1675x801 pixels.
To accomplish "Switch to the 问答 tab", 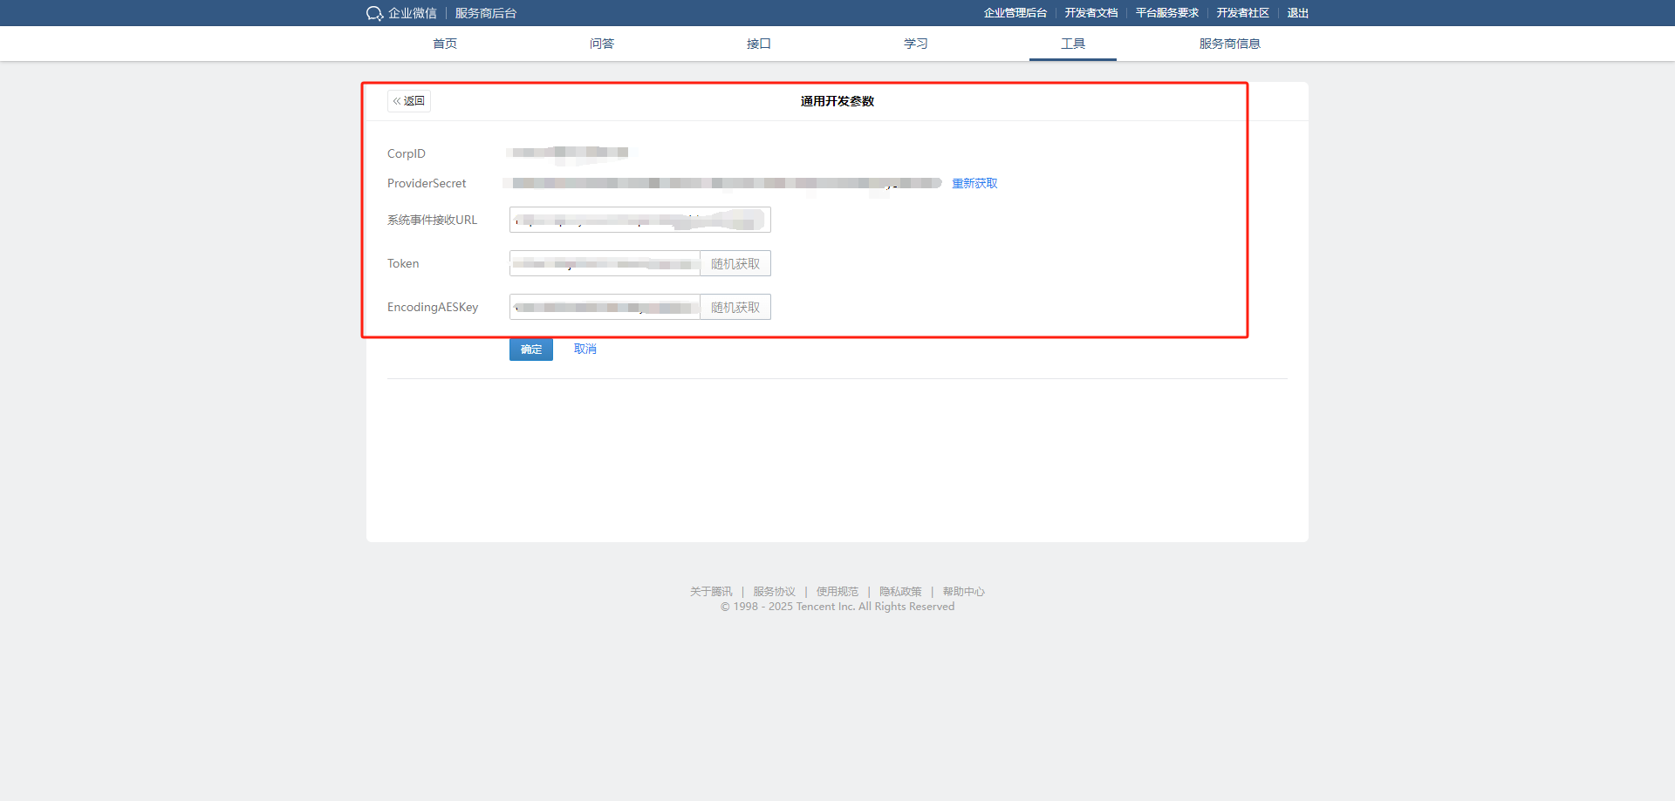I will [602, 44].
